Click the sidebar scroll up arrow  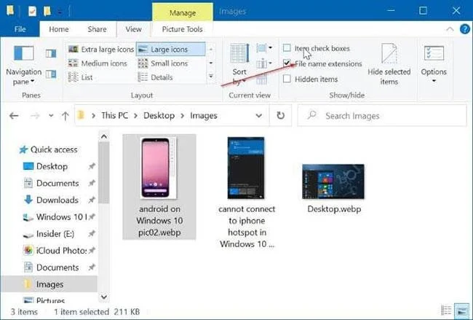pyautogui.click(x=104, y=137)
